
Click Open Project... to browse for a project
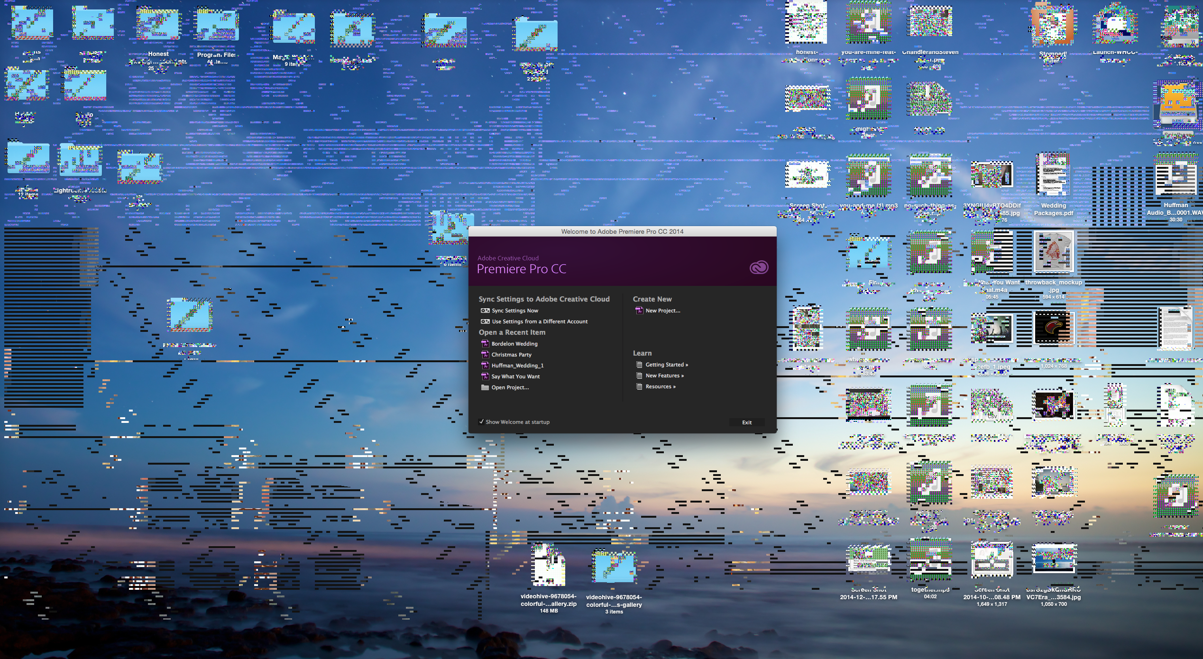[505, 387]
